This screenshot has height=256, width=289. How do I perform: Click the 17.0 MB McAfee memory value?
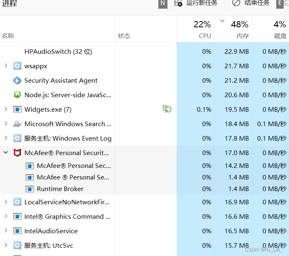tap(236, 153)
